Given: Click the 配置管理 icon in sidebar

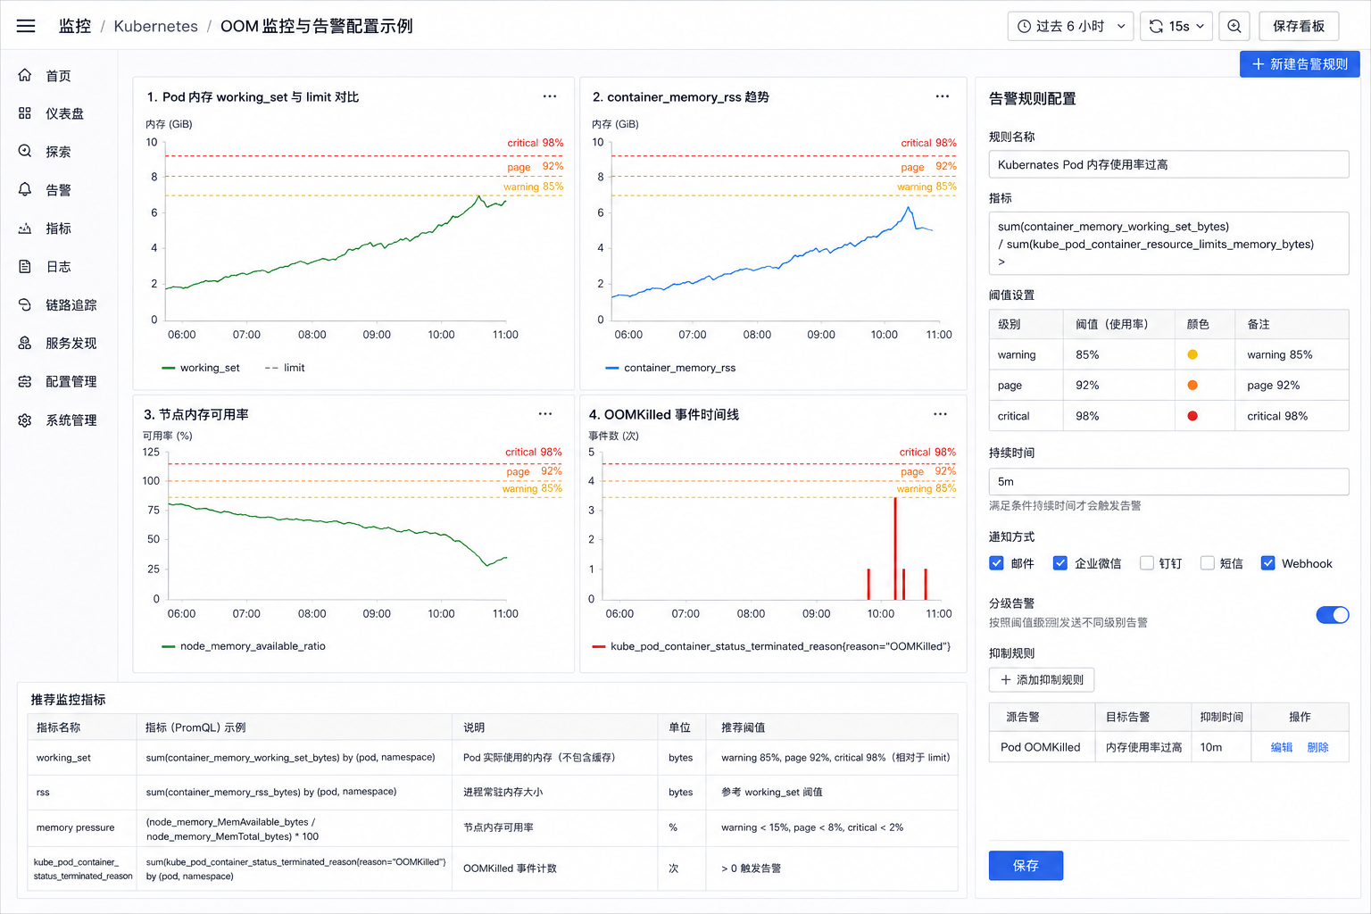Looking at the screenshot, I should pos(25,381).
